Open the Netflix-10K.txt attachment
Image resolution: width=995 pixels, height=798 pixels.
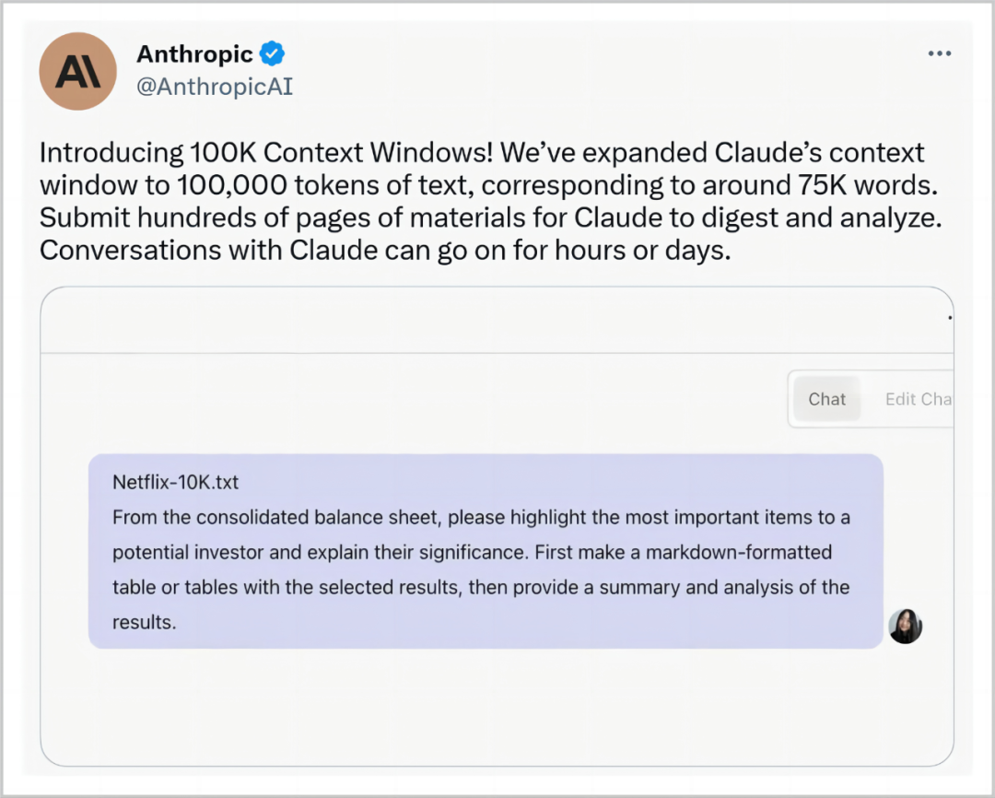[x=175, y=482]
